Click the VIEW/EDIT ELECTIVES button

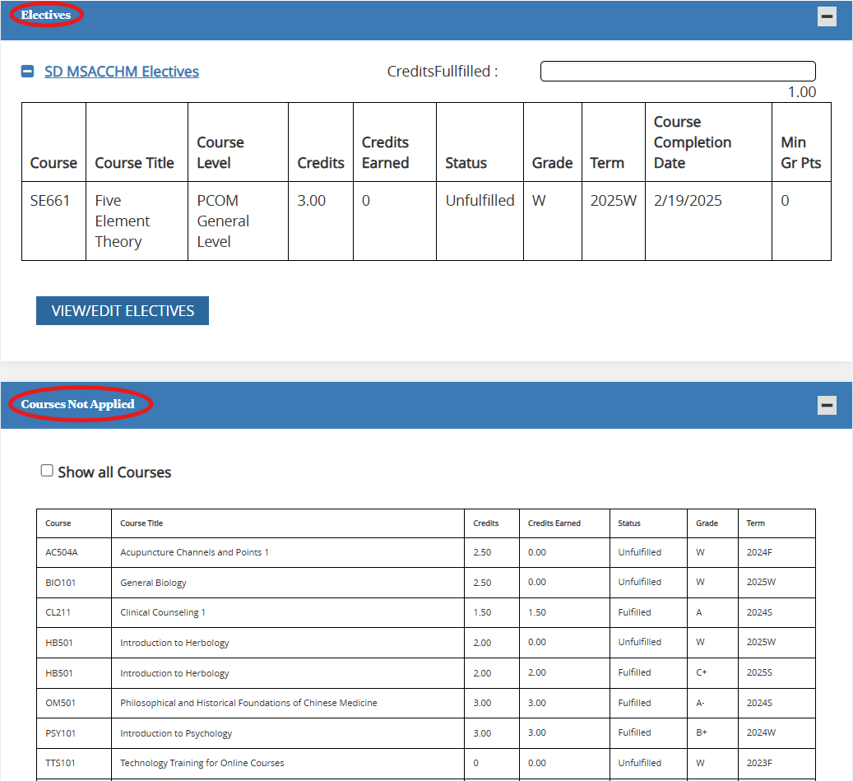coord(123,311)
